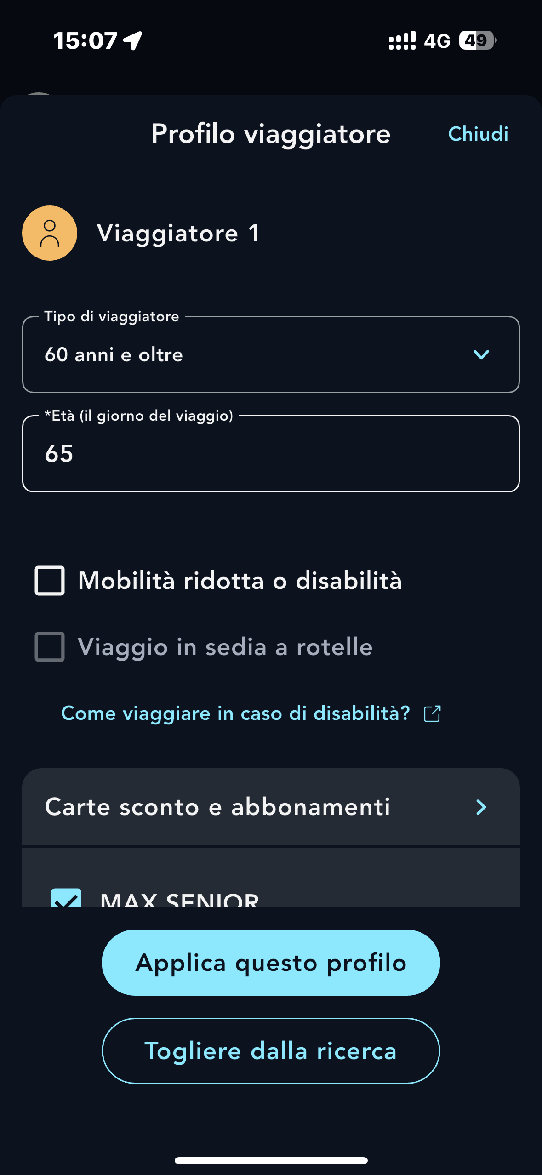Tap the external link icon beside disability help
Image resolution: width=542 pixels, height=1175 pixels.
(x=432, y=713)
